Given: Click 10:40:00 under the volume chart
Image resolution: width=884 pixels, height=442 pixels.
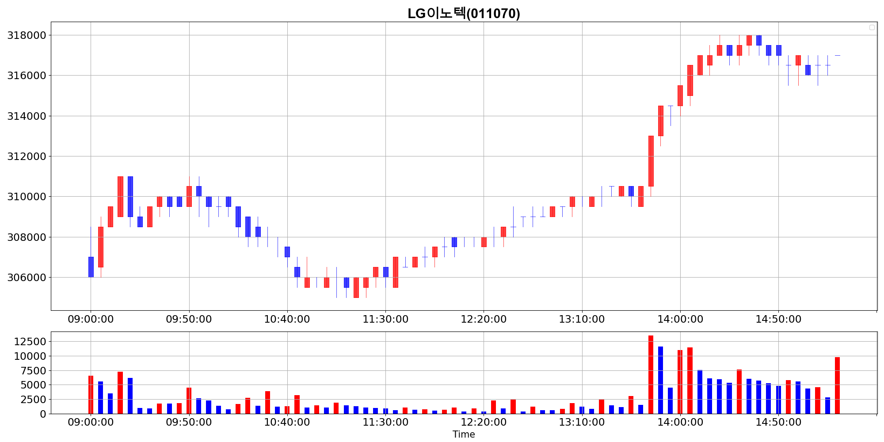Looking at the screenshot, I should (x=287, y=422).
